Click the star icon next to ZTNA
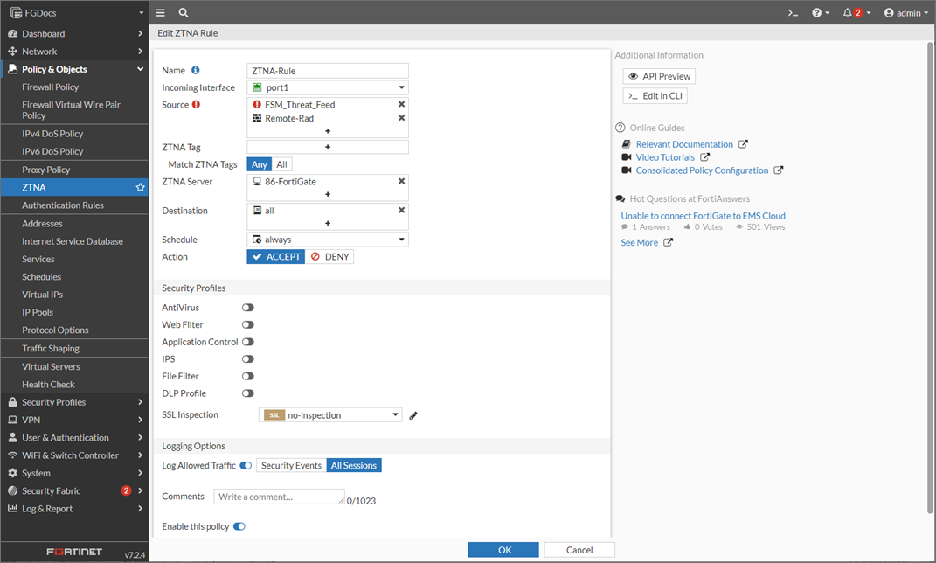The width and height of the screenshot is (936, 563). 139,186
